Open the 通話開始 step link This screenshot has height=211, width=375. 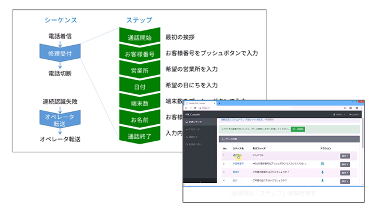(237, 155)
